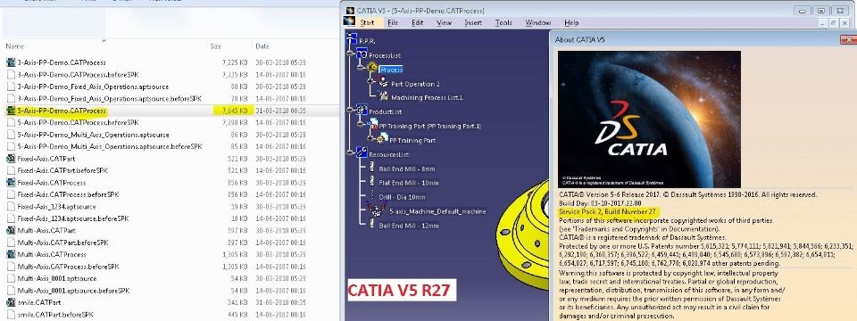Click the Fixed-Axis.CATProcess file icon
The height and width of the screenshot is (321, 857).
pos(11,183)
